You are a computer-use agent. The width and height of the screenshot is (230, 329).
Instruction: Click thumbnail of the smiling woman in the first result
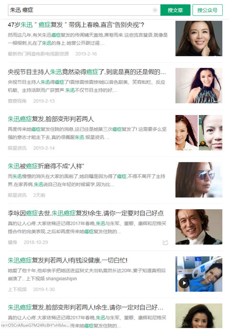[199, 38]
